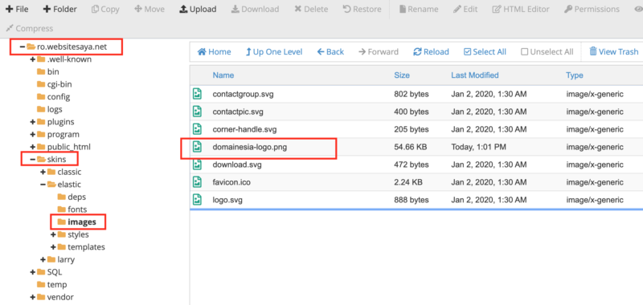Create a new file with + File
The height and width of the screenshot is (305, 643).
[x=17, y=9]
